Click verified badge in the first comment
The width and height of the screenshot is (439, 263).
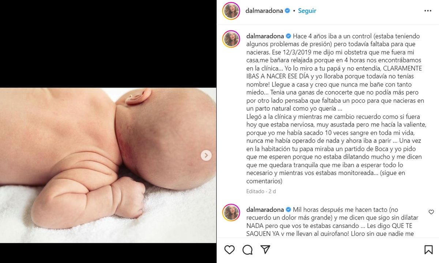(288, 210)
